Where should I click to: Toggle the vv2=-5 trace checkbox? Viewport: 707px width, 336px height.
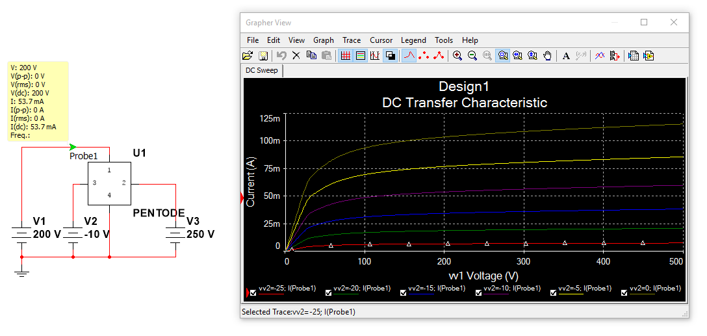pyautogui.click(x=554, y=292)
